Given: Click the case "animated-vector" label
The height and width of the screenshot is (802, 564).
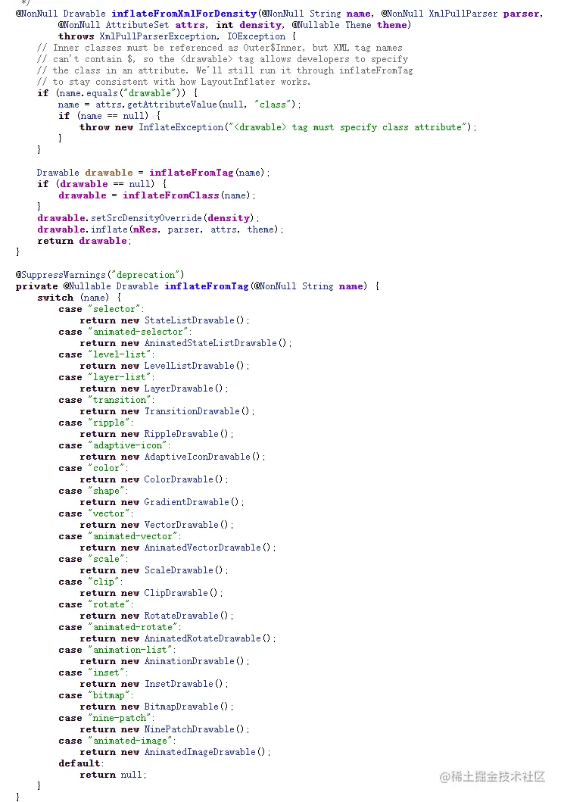Looking at the screenshot, I should pos(120,536).
